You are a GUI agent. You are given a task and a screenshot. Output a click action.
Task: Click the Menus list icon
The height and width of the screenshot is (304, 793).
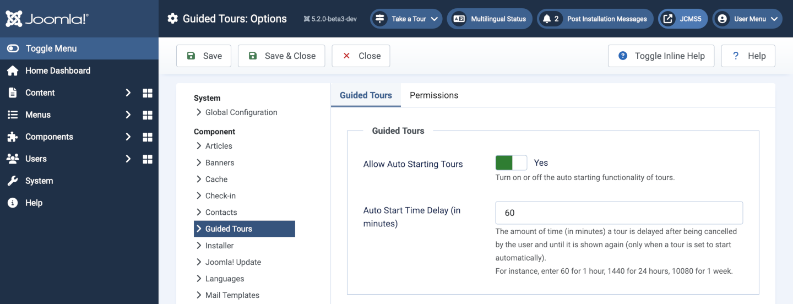click(13, 115)
